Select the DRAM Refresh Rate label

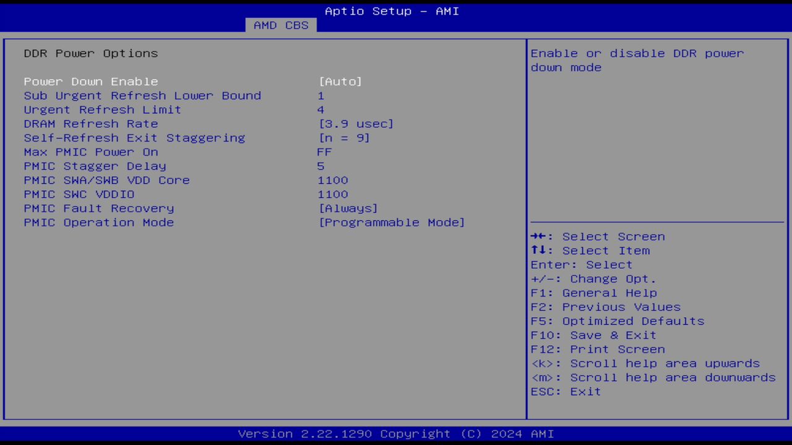(x=91, y=124)
